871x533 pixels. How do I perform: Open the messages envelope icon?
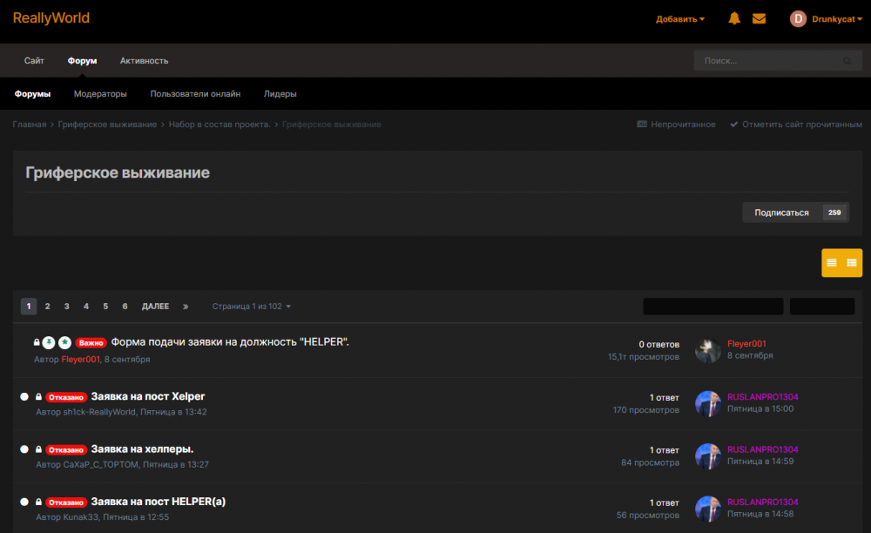click(759, 19)
